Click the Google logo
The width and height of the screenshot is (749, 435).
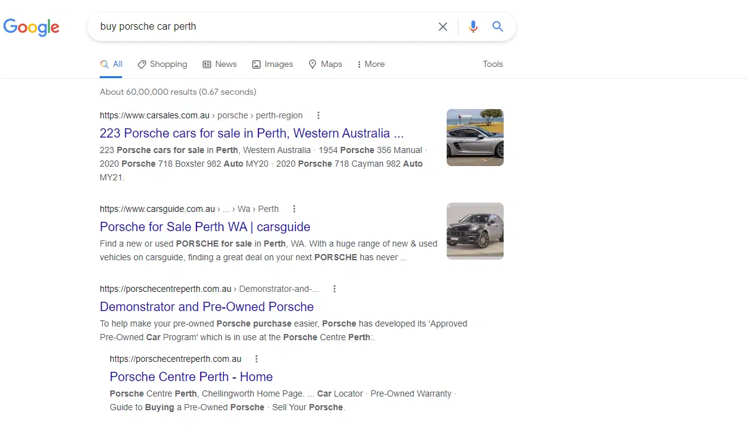(x=32, y=27)
